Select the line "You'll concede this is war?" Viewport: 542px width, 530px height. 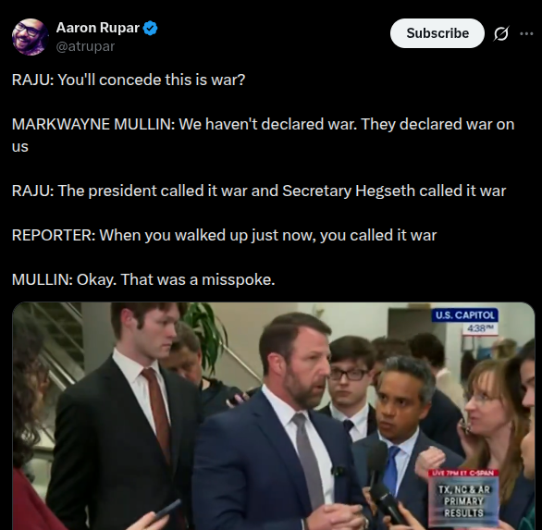click(x=151, y=80)
